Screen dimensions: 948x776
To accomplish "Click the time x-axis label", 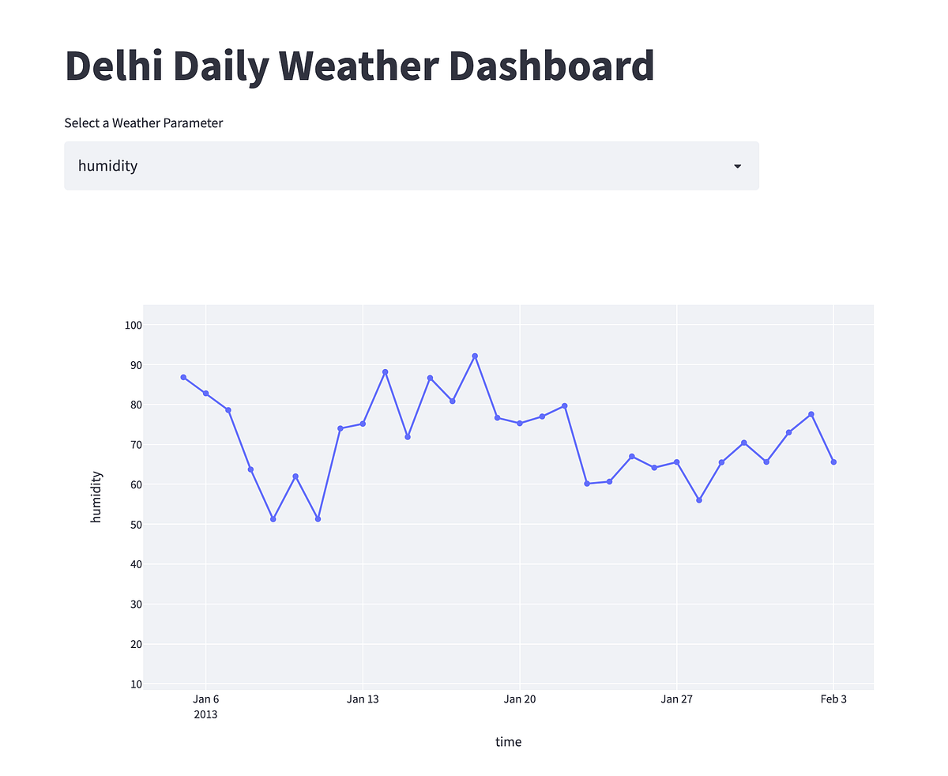I will coord(509,741).
